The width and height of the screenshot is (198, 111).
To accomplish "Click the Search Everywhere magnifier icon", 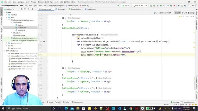I will coord(189,6).
